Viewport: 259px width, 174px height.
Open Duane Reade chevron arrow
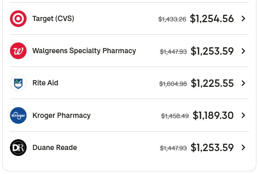243,147
